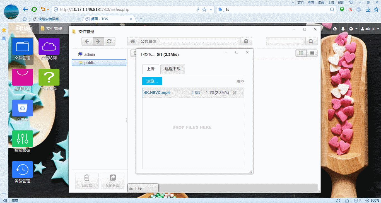
Task: Open 收藏 menu in browser menu bar
Action: tap(321, 2)
